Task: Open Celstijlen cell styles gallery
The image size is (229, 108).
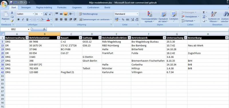Action: tap(174, 17)
